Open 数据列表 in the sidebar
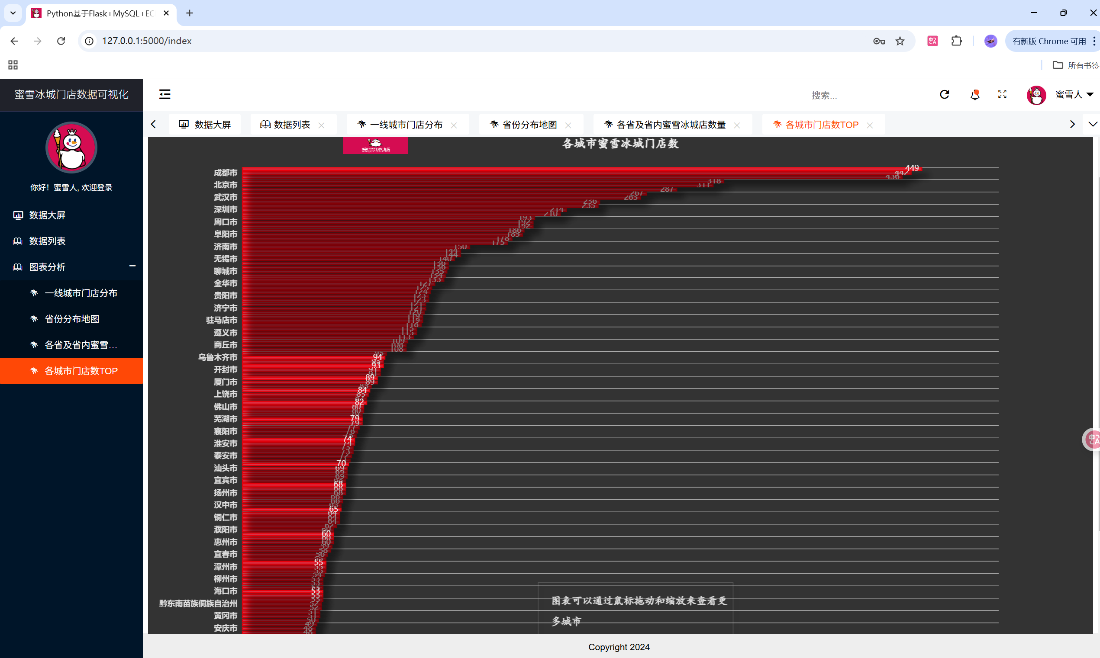This screenshot has height=658, width=1100. click(x=48, y=241)
